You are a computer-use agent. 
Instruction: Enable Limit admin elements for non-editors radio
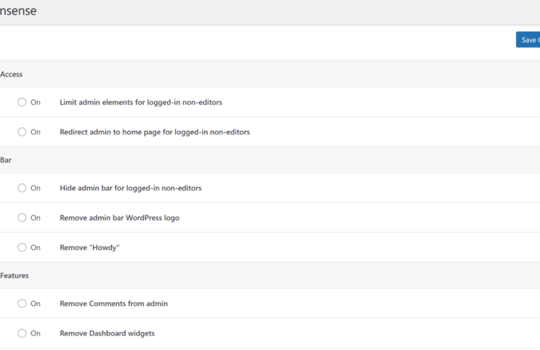pyautogui.click(x=22, y=102)
